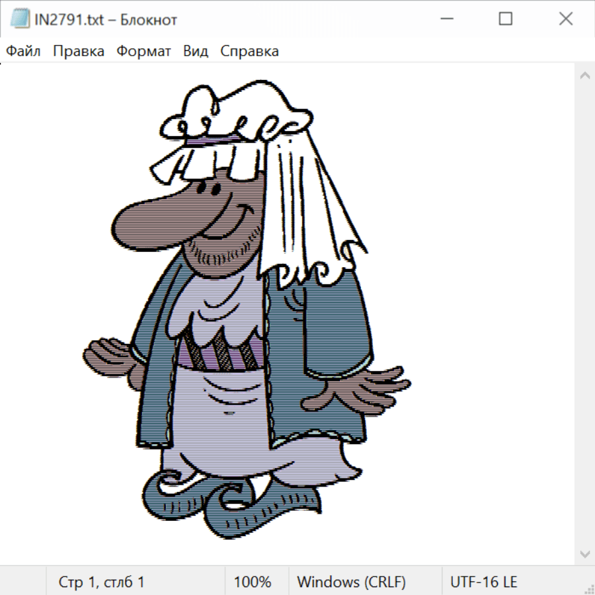This screenshot has width=595, height=595.
Task: Open the Формат menu
Action: pos(143,52)
